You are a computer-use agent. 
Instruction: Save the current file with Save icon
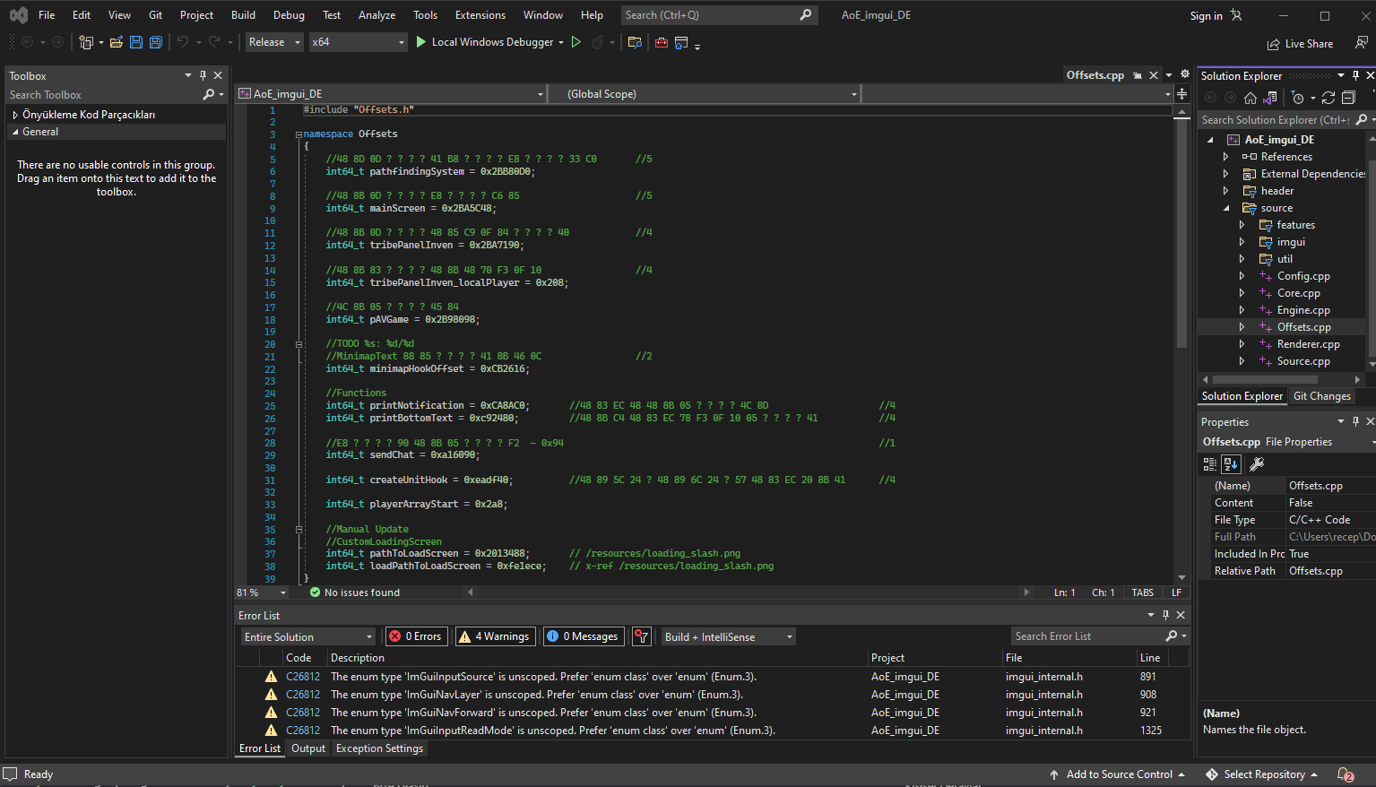pyautogui.click(x=136, y=42)
